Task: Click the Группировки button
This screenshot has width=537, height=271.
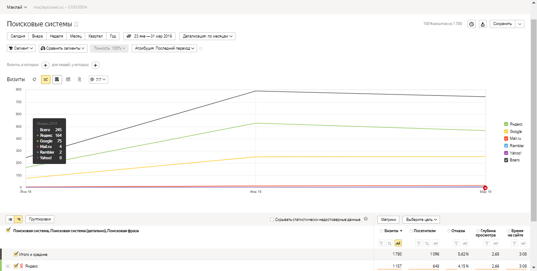Action: tap(40, 219)
